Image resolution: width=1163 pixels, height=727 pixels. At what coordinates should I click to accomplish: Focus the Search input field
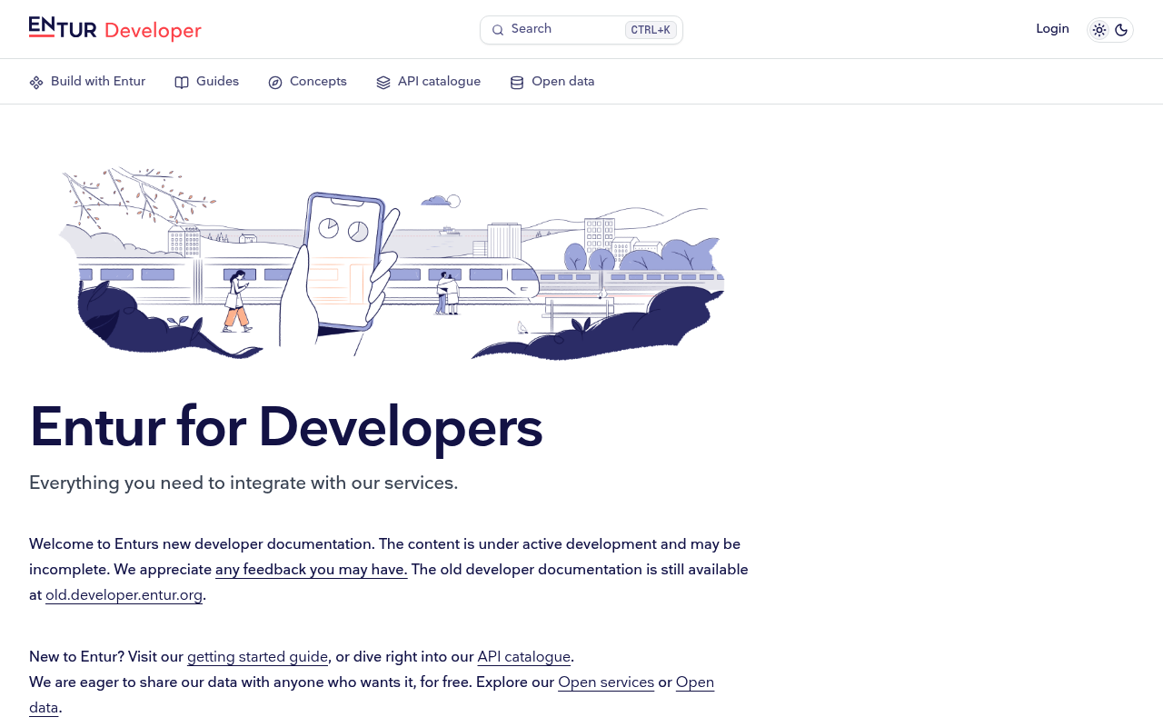click(x=581, y=30)
